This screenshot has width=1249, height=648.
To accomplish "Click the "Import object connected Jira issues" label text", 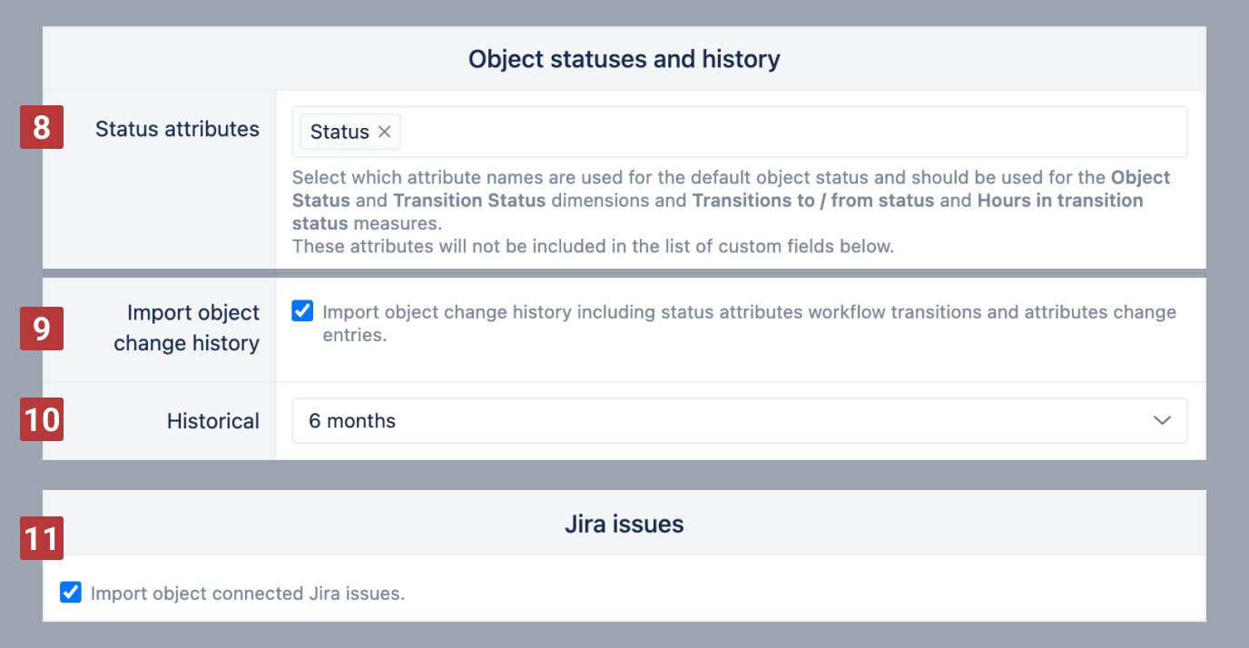I will [247, 594].
